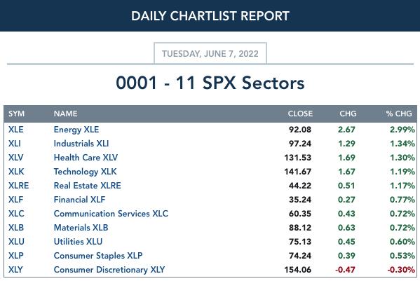Open the Materials XLB link
The height and width of the screenshot is (281, 420).
(x=81, y=228)
